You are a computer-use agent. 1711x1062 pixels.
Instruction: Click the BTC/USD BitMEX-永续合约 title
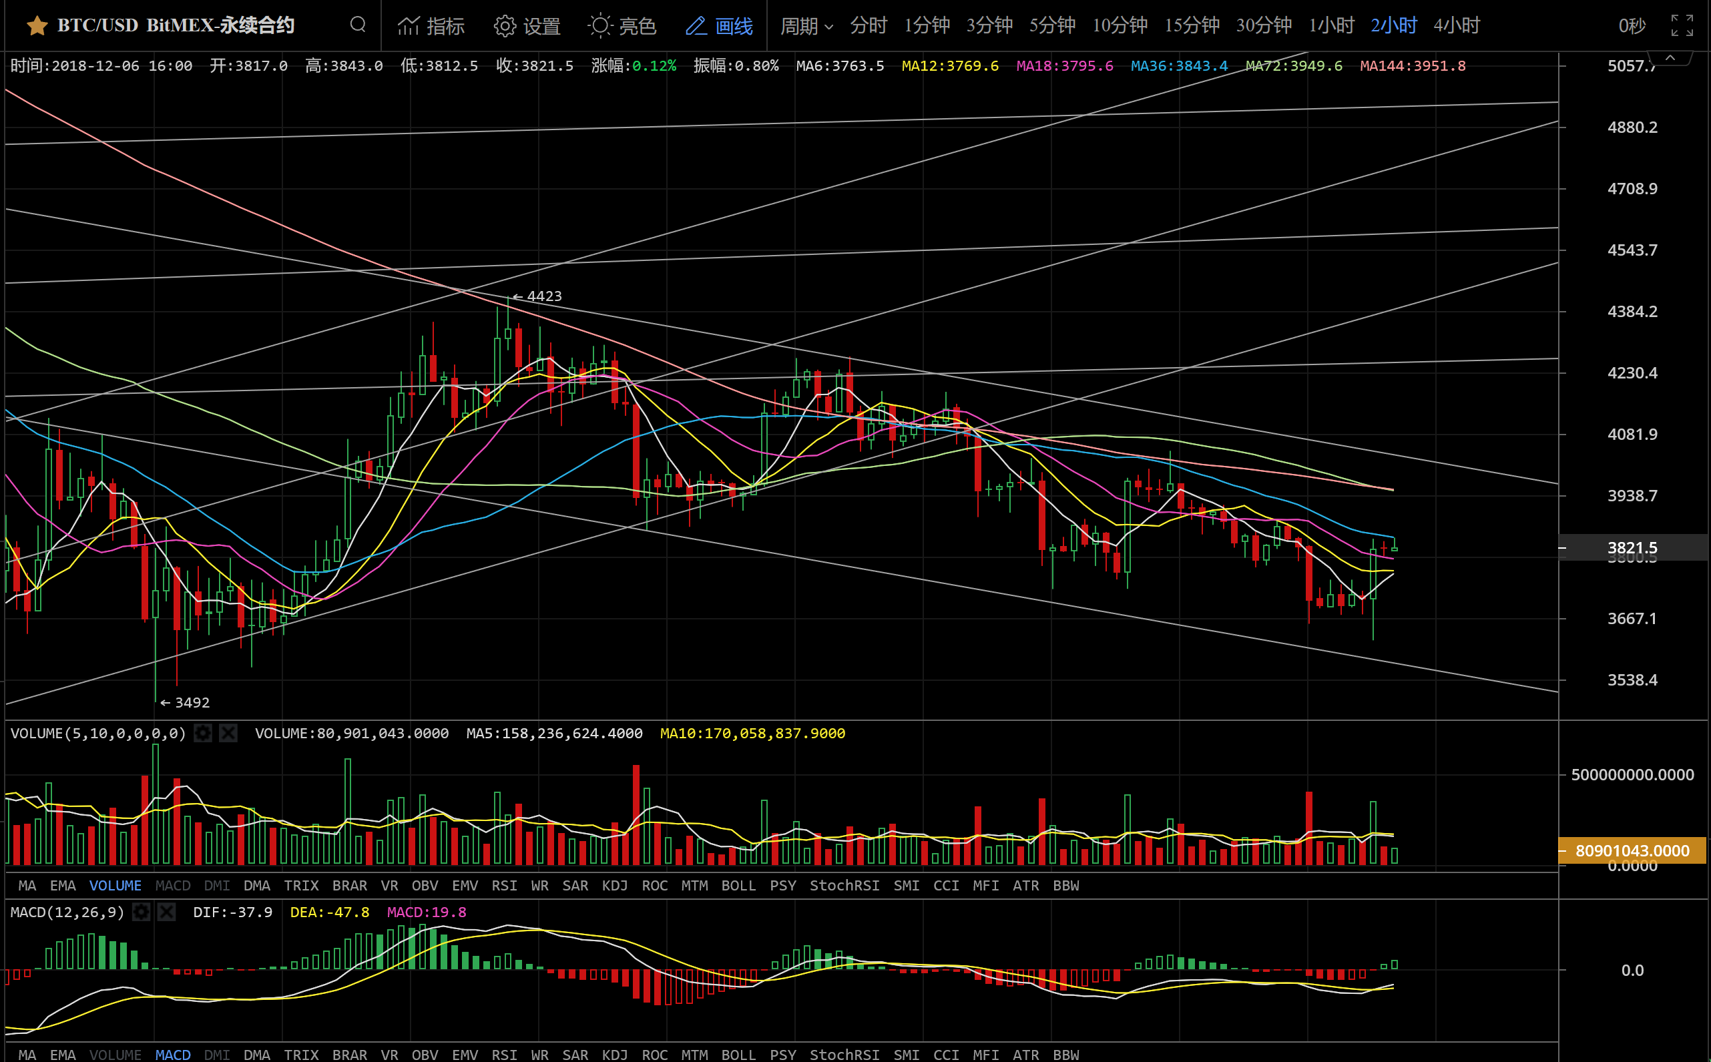point(176,26)
